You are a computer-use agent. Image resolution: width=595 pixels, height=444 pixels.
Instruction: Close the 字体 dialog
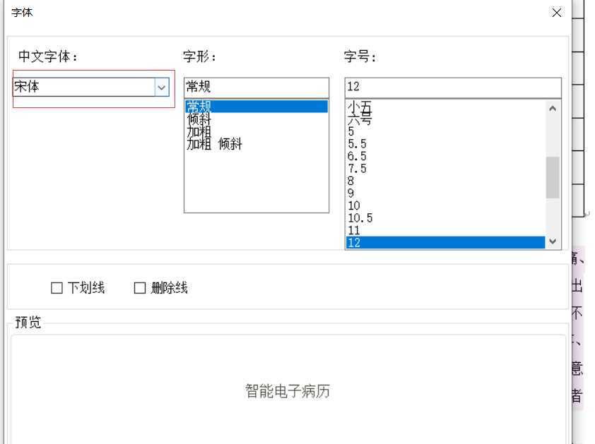pos(556,13)
